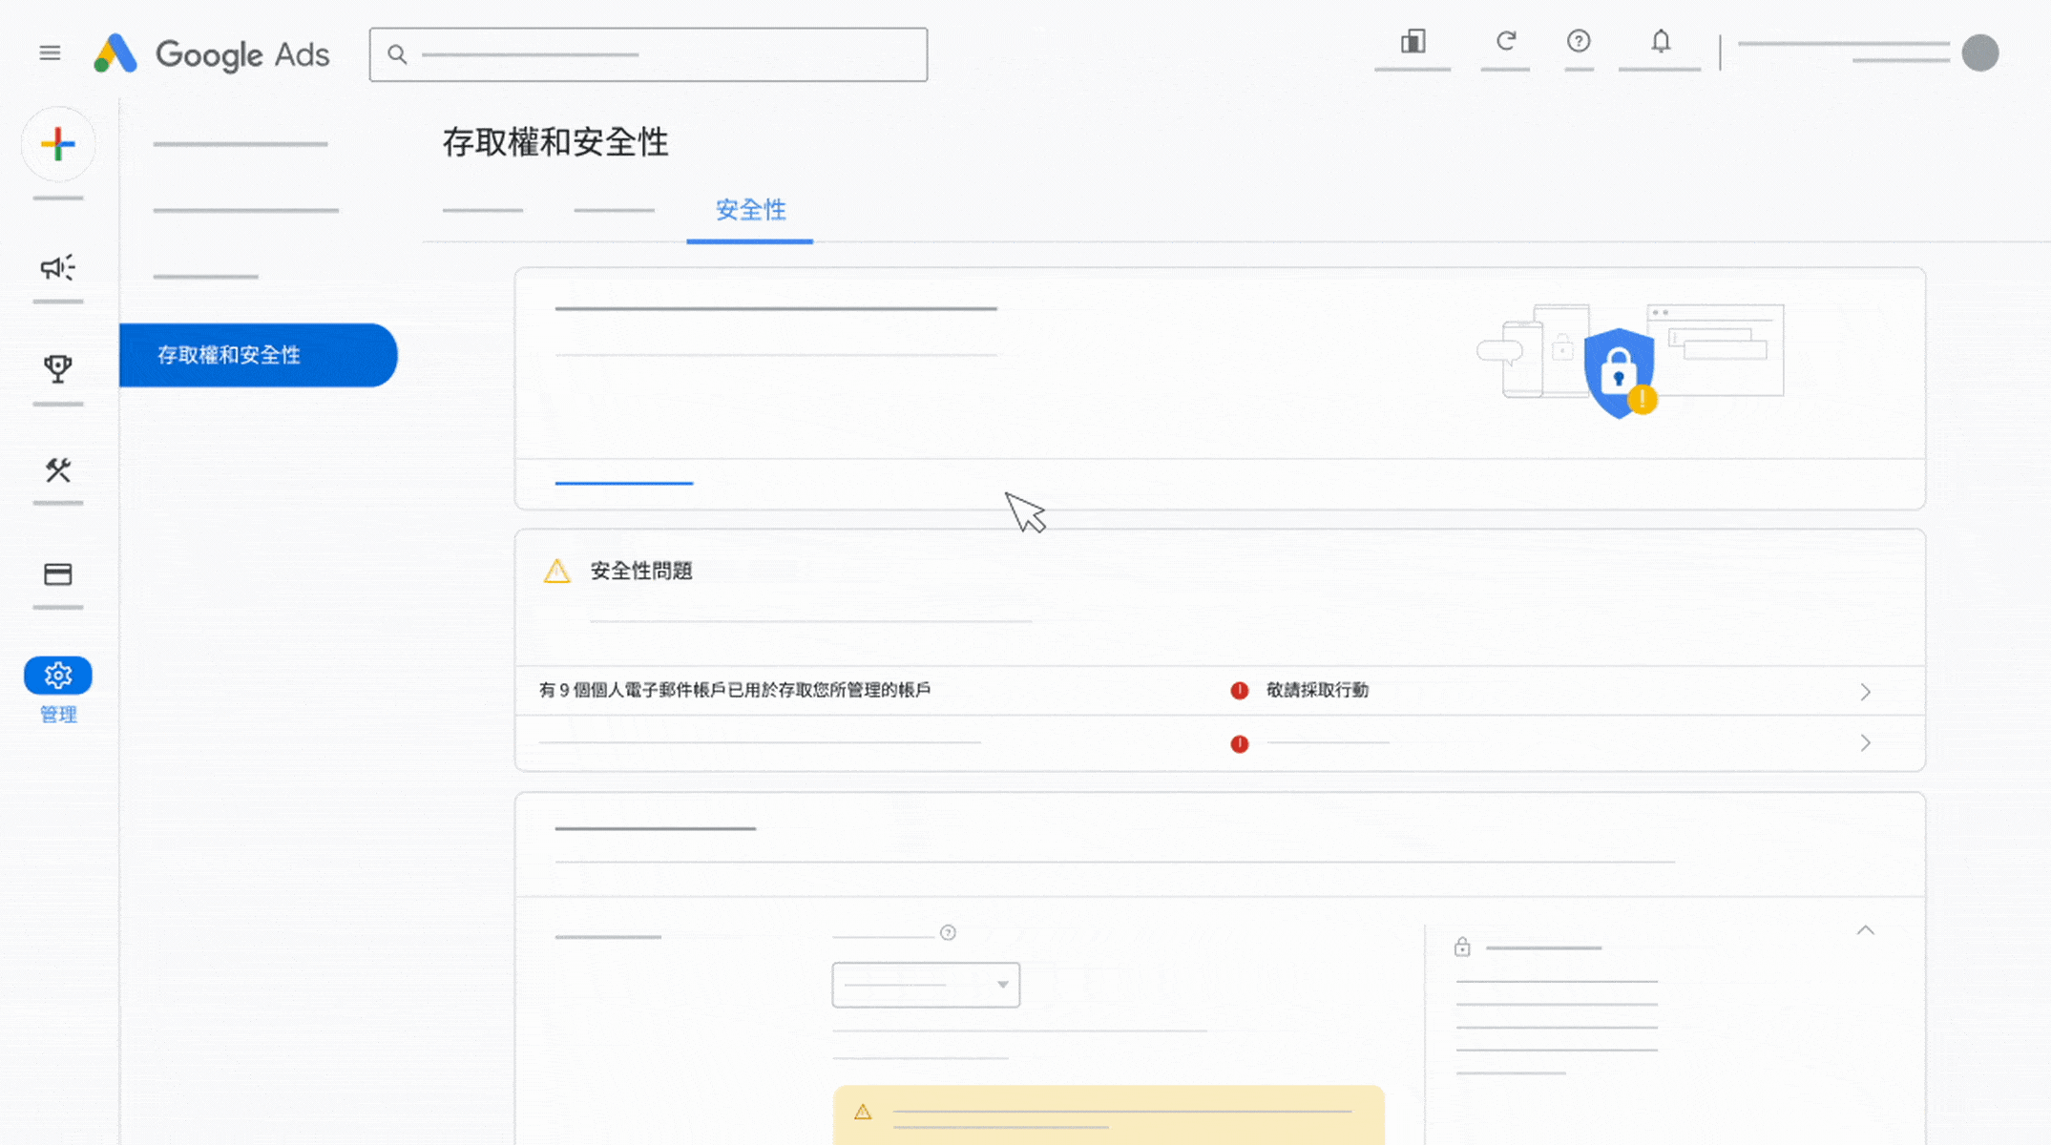Click in the top search field
This screenshot has width=2051, height=1145.
click(x=649, y=54)
